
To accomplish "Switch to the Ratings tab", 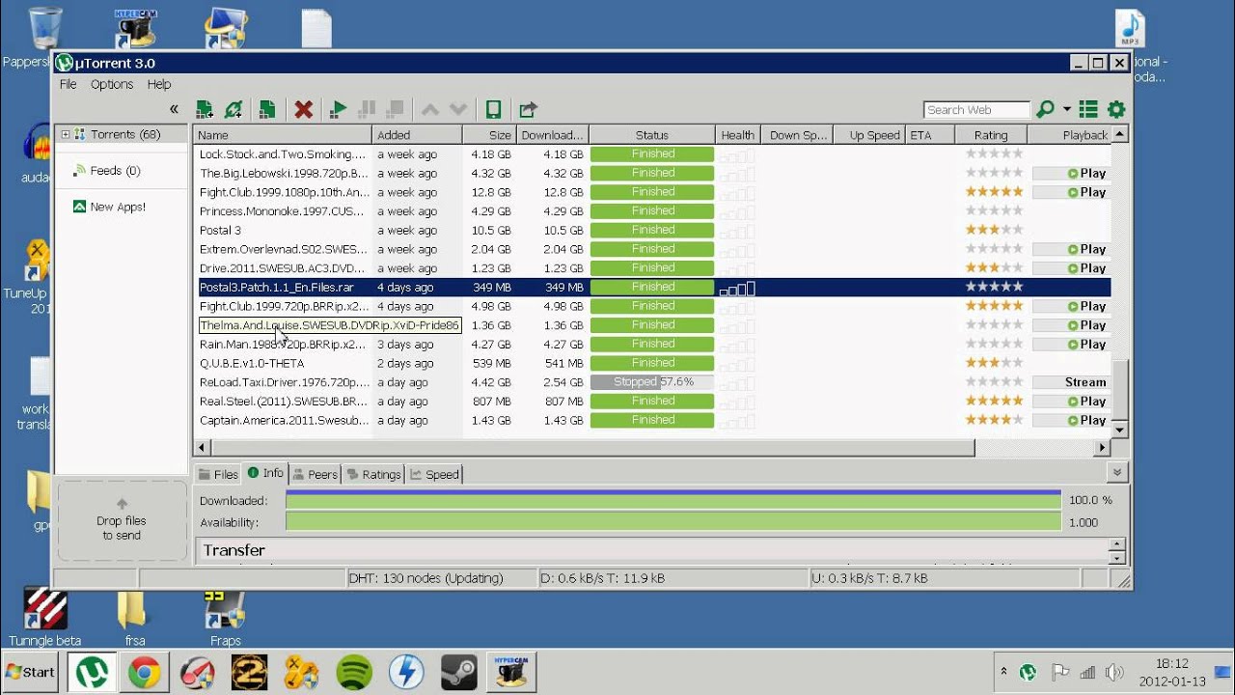I will (374, 474).
